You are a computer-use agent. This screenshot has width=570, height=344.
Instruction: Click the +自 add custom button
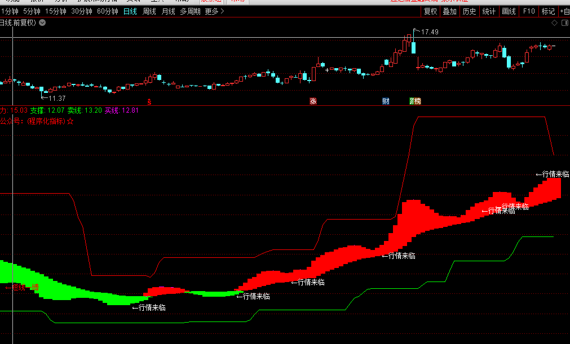[x=563, y=11]
